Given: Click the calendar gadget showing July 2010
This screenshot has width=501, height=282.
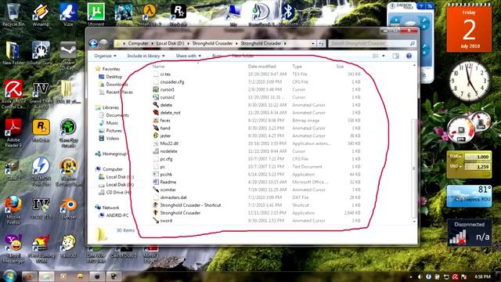Looking at the screenshot, I should [469, 28].
